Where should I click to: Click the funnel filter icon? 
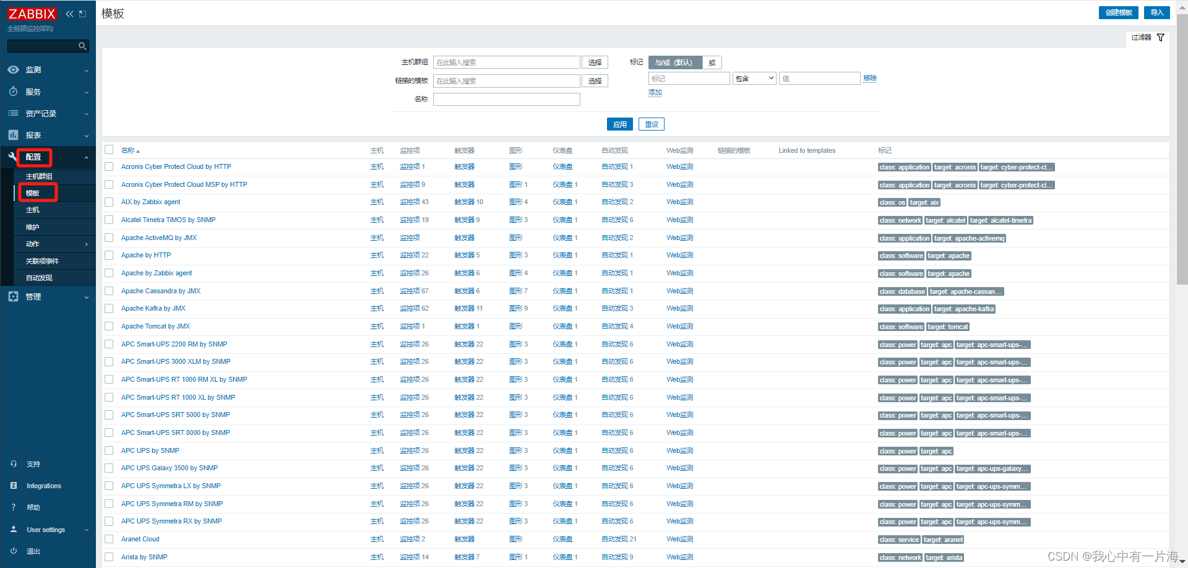click(1161, 37)
